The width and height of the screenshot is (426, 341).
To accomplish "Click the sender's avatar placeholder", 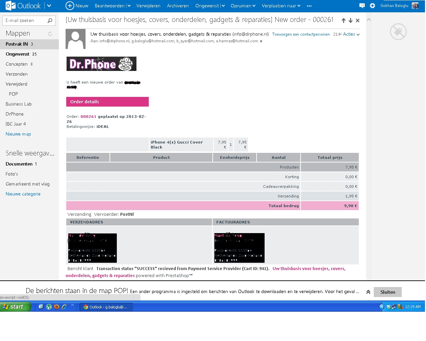I will point(76,39).
